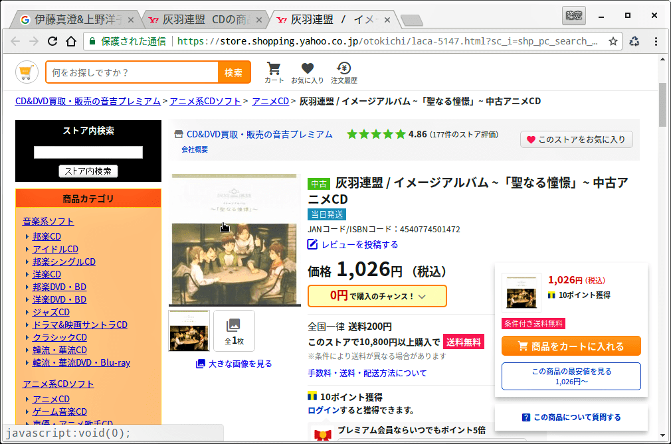Click the orange 検索 search button

[234, 72]
